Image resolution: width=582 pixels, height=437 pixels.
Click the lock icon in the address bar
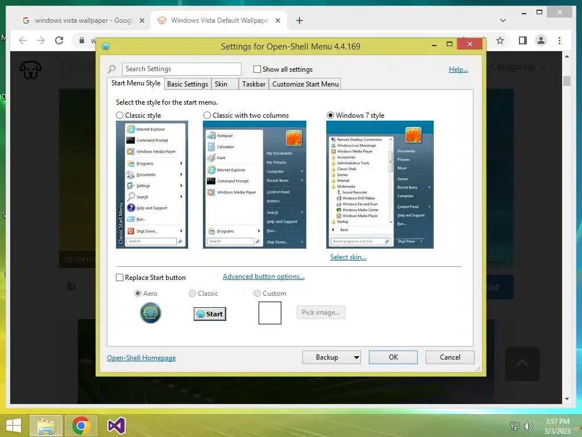tap(82, 40)
